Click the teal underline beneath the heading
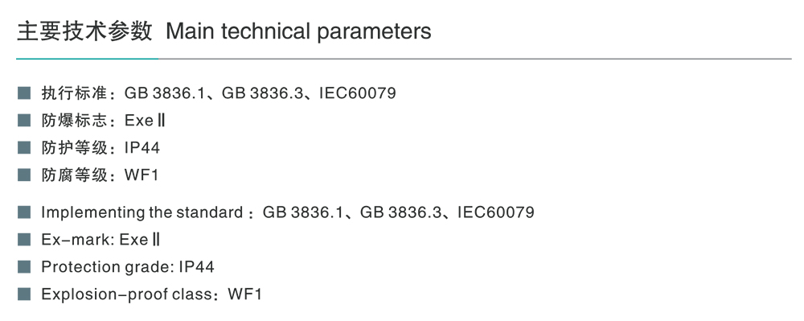804x321 pixels. (x=87, y=59)
